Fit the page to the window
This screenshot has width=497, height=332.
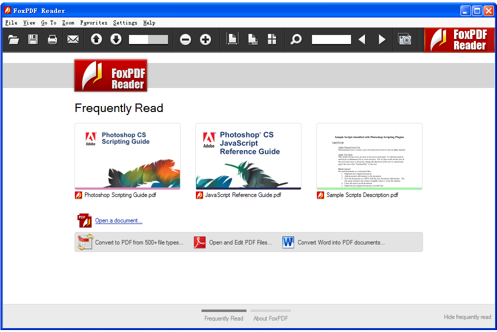coord(232,39)
